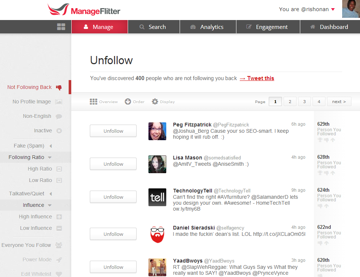Click the next > pagination button
This screenshot has height=277, width=360.
pos(339,102)
